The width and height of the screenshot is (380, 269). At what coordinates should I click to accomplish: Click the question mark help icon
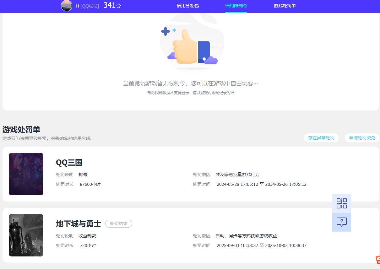(341, 222)
